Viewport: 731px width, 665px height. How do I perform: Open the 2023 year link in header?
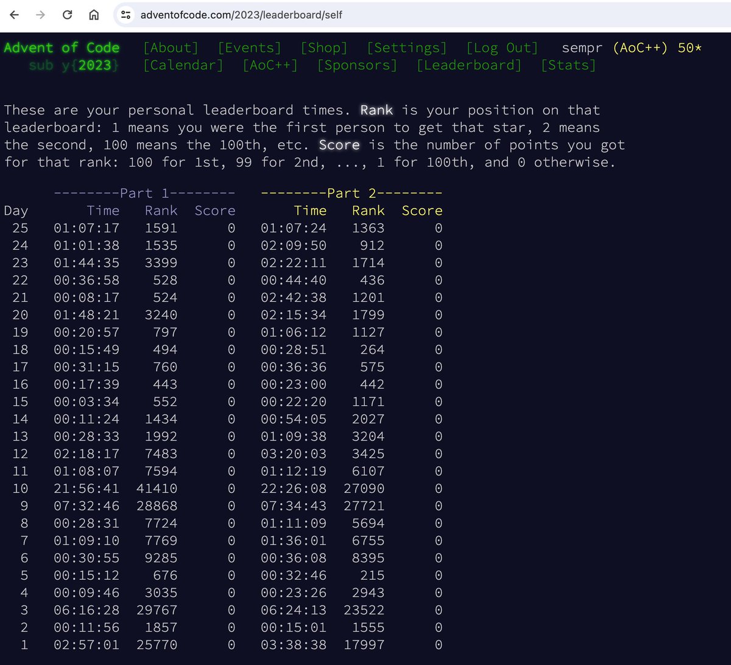point(94,65)
